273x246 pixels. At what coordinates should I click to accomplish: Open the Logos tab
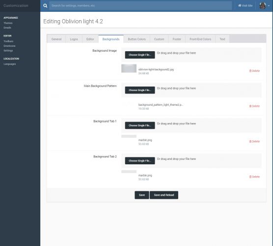click(74, 39)
